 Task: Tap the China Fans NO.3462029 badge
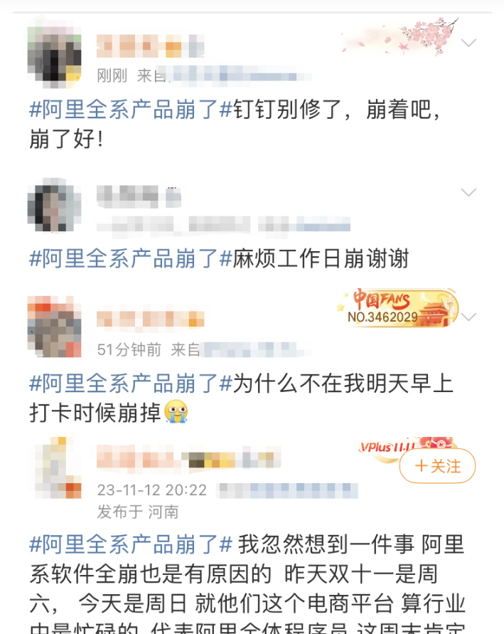(398, 308)
